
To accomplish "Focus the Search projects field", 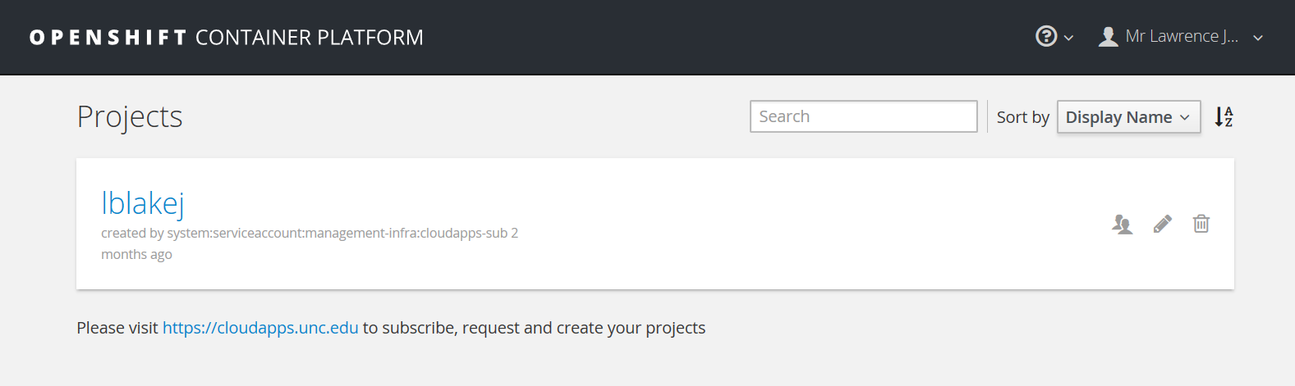I will point(863,116).
